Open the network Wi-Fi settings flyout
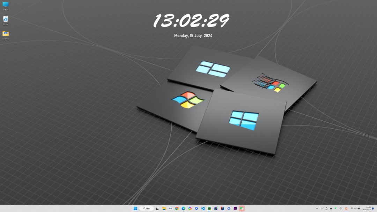The width and height of the screenshot is (377, 212). pos(352,209)
